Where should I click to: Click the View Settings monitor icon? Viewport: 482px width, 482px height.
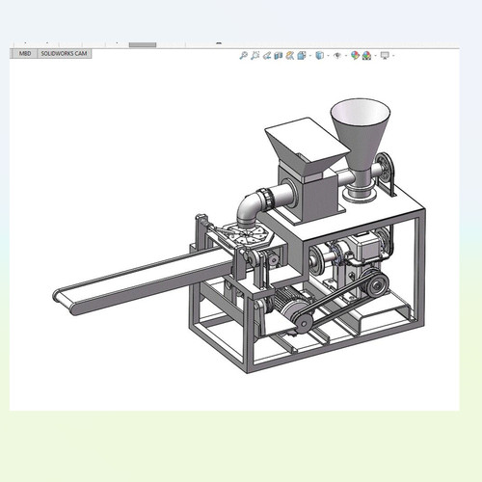click(x=385, y=56)
